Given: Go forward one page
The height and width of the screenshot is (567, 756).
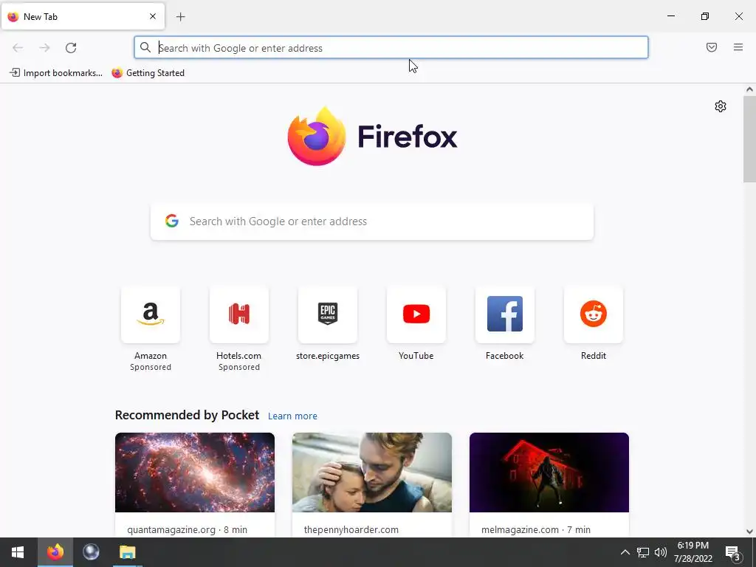Looking at the screenshot, I should pyautogui.click(x=44, y=48).
